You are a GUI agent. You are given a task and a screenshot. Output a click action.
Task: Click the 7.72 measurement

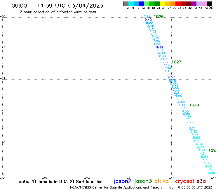click(176, 89)
